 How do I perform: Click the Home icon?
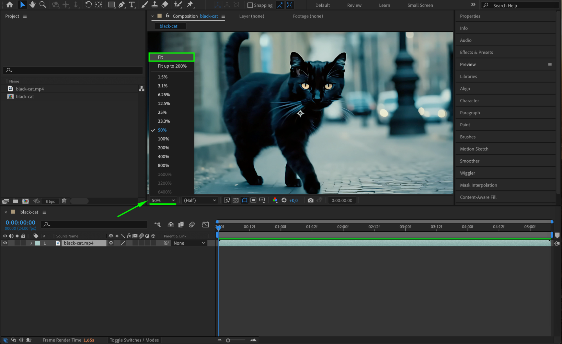[x=10, y=4]
